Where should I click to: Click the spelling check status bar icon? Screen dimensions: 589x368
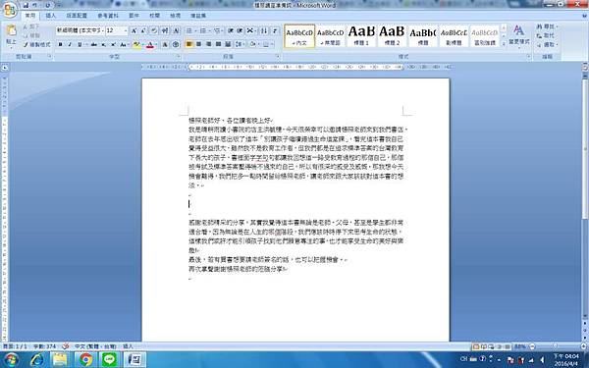point(66,346)
